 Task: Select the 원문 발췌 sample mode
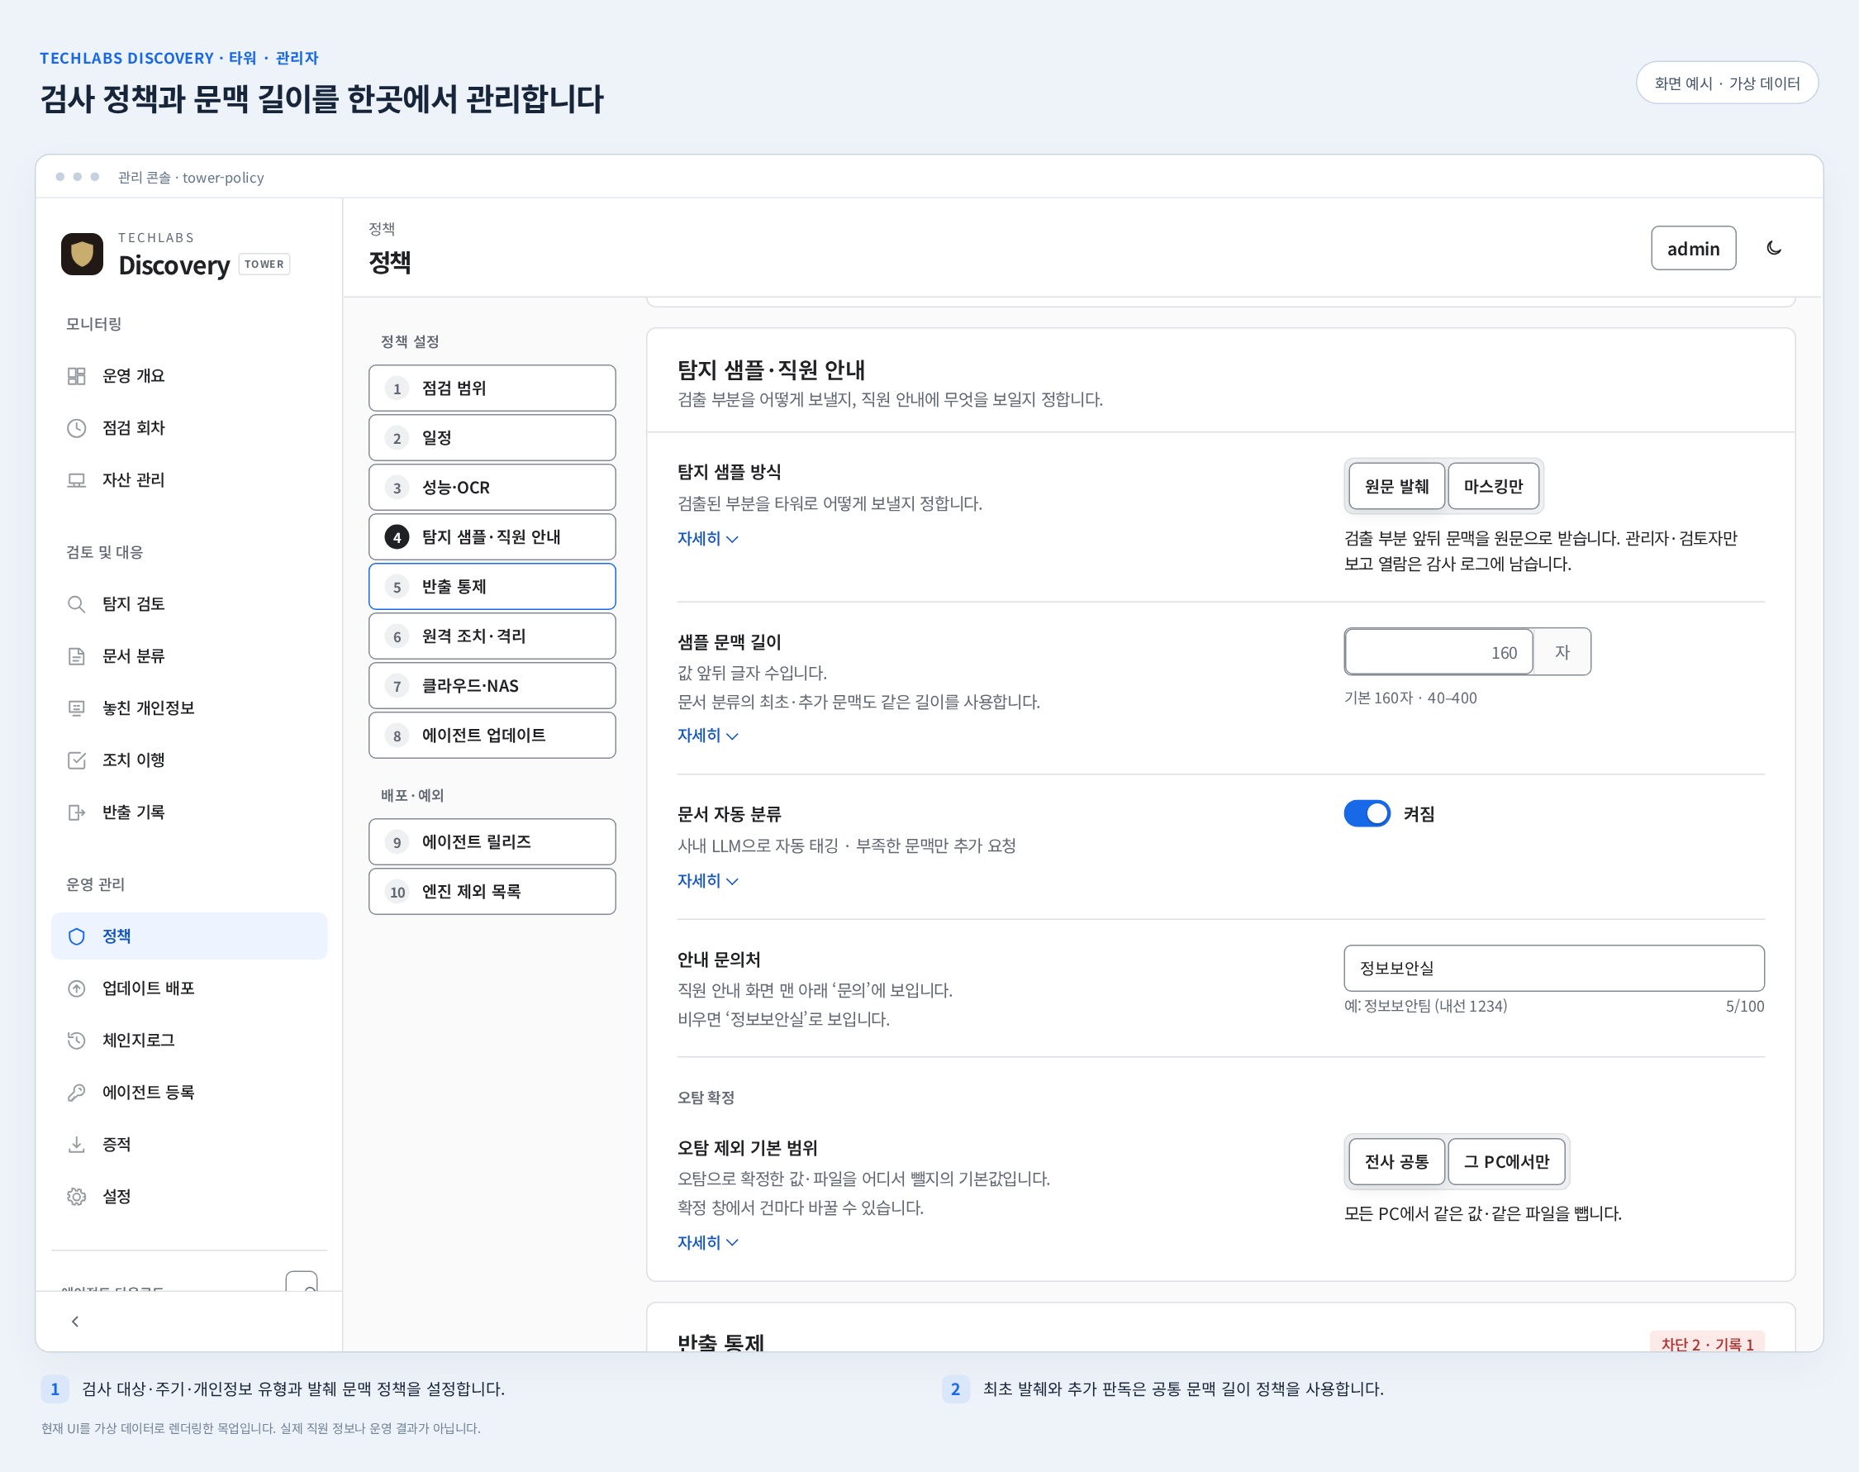1396,486
